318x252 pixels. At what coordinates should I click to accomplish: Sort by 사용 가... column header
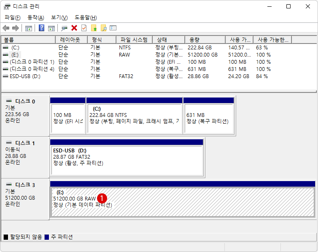tap(240, 40)
